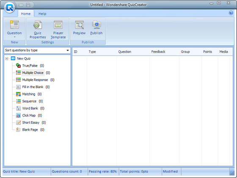Click the Matching question icon
Viewport: 237px width, 178px height.
(x=18, y=94)
